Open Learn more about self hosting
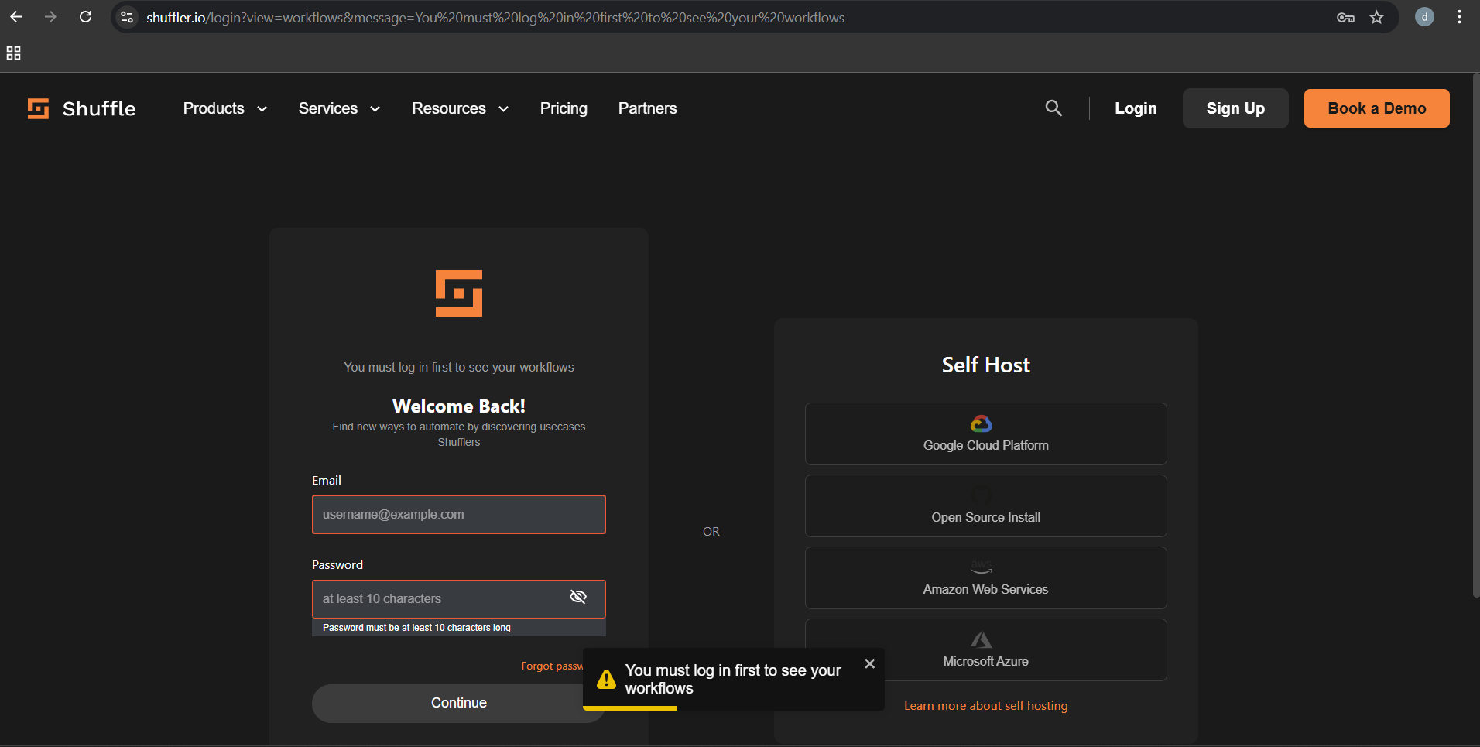This screenshot has height=747, width=1480. 985,705
